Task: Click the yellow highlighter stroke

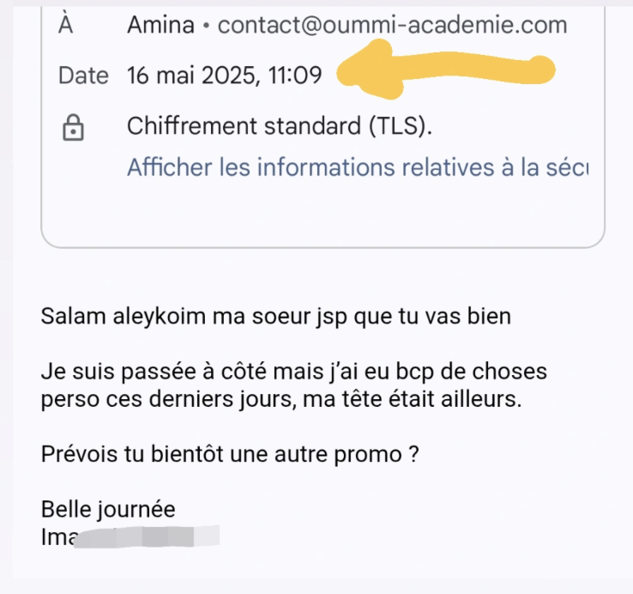Action: (446, 70)
